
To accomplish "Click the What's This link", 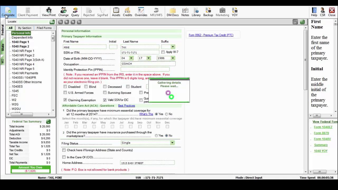I will 146,114.
